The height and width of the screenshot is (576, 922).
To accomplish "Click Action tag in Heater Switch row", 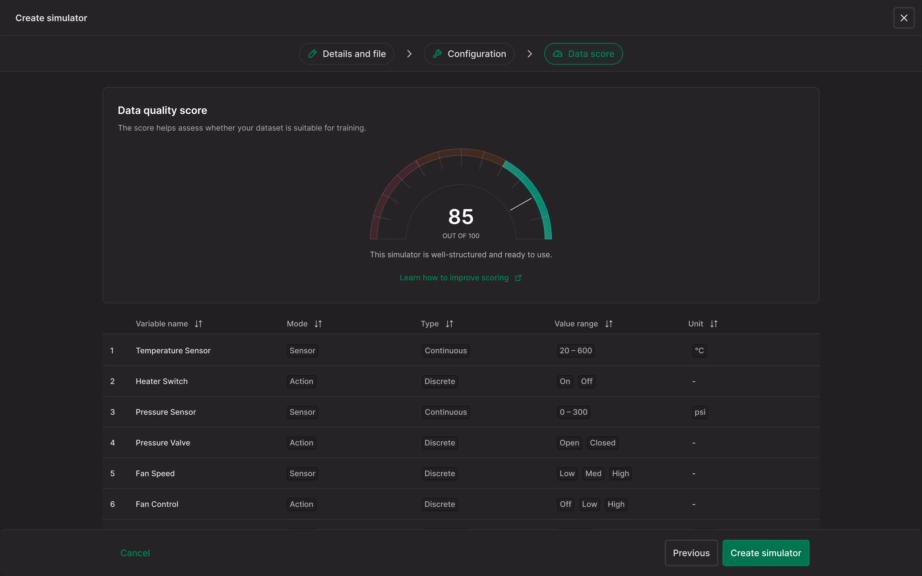I will [x=301, y=381].
